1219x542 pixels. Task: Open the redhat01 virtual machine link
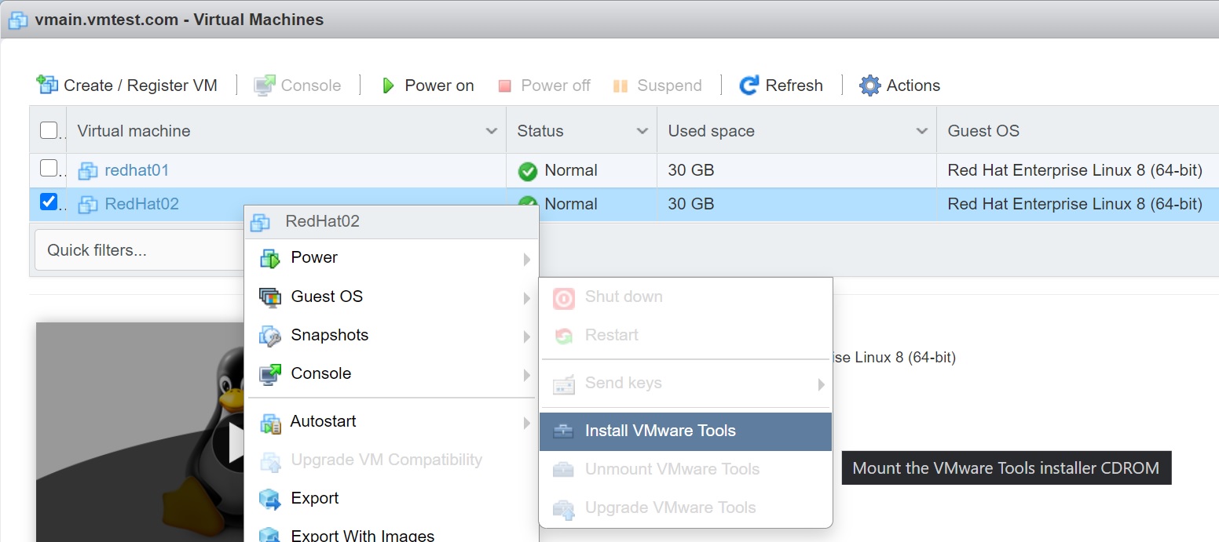tap(137, 170)
